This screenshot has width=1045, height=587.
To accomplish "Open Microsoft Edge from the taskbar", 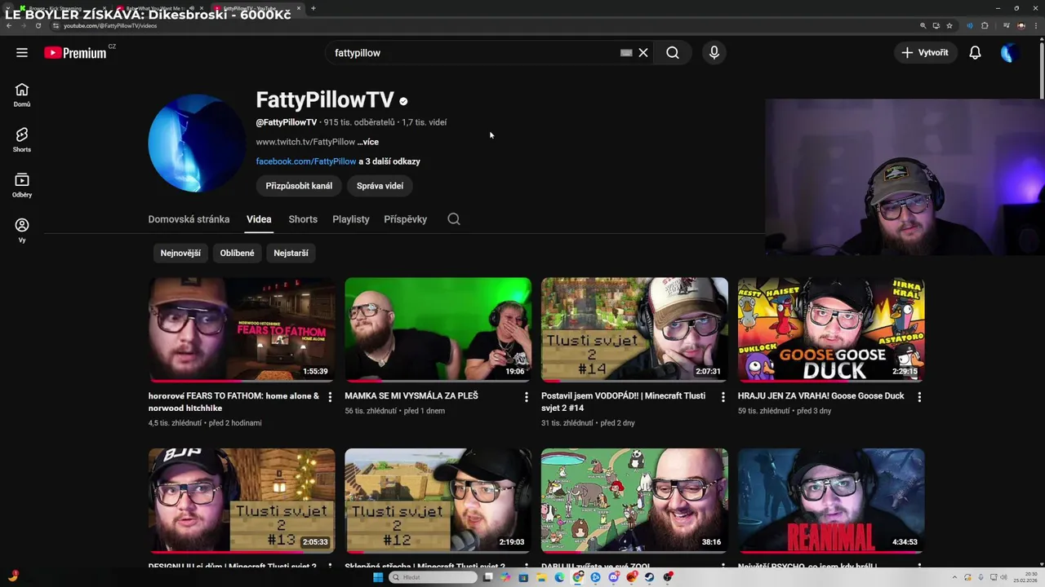I will click(560, 577).
